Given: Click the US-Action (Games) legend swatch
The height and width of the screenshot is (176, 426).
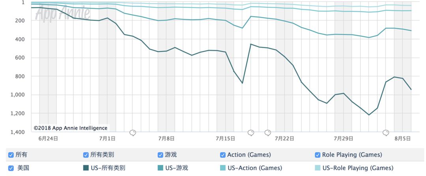Looking at the screenshot, I should tap(222, 168).
